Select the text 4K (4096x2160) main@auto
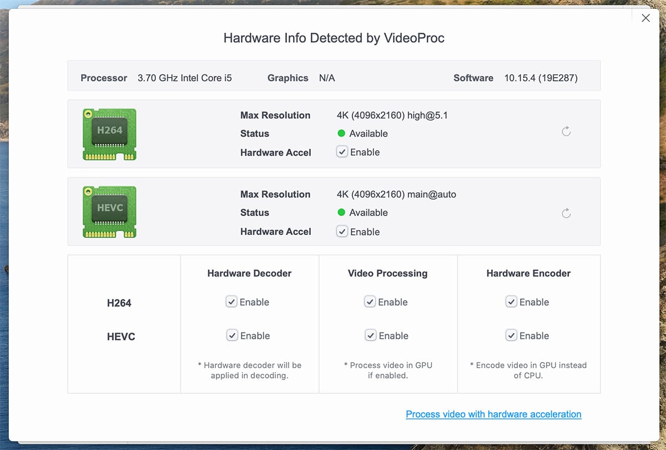The image size is (666, 450). tap(396, 195)
